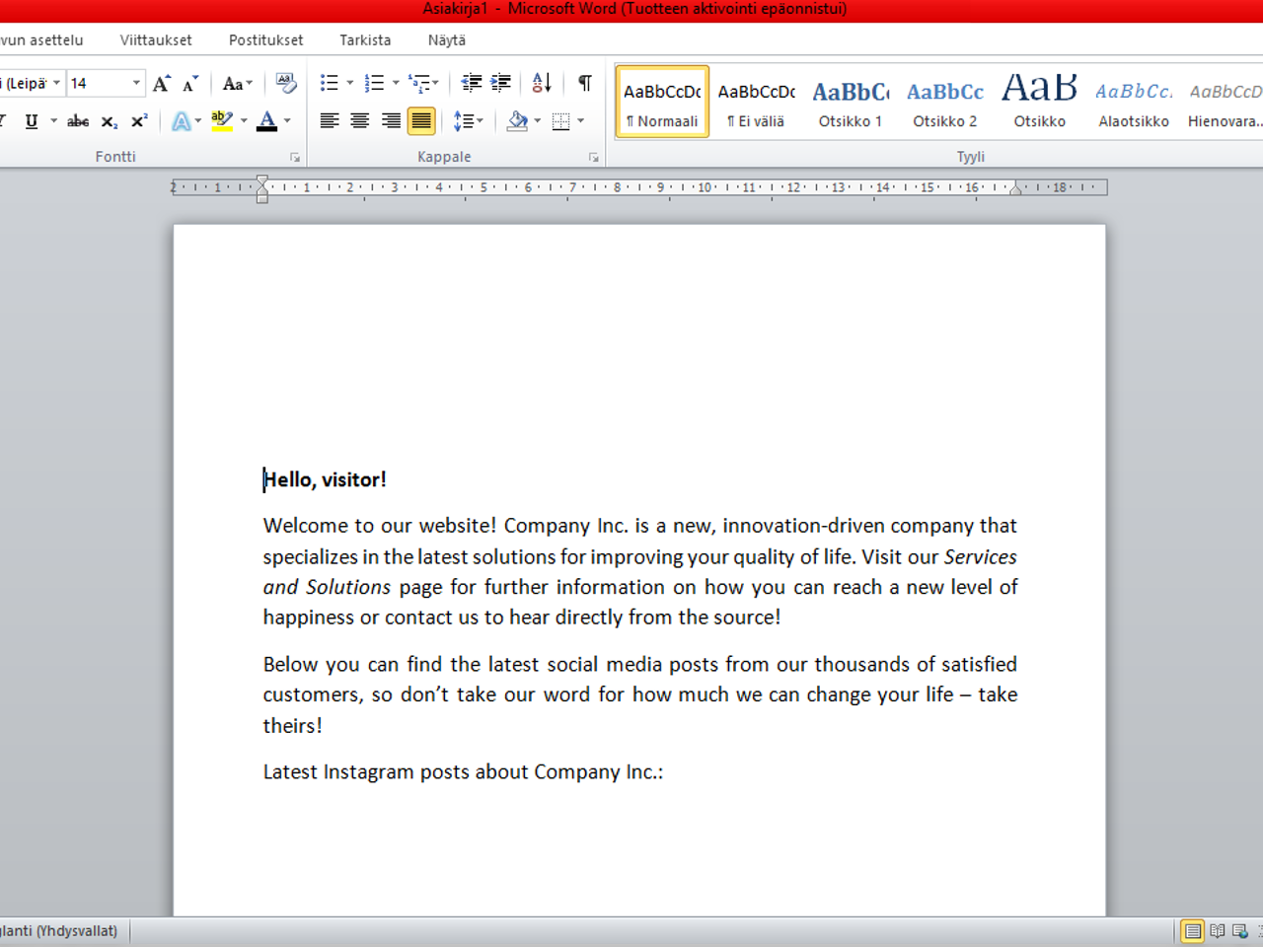
Task: Apply the numbered list icon
Action: point(374,84)
